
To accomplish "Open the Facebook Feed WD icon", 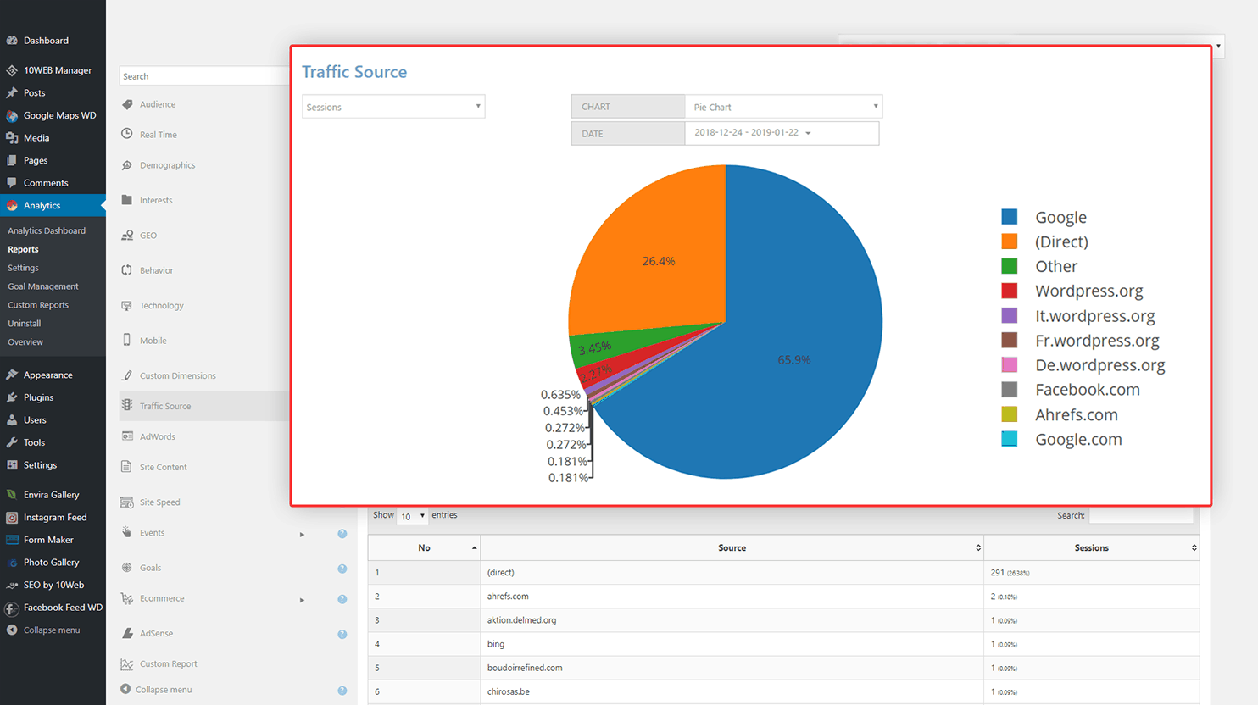I will pyautogui.click(x=14, y=608).
